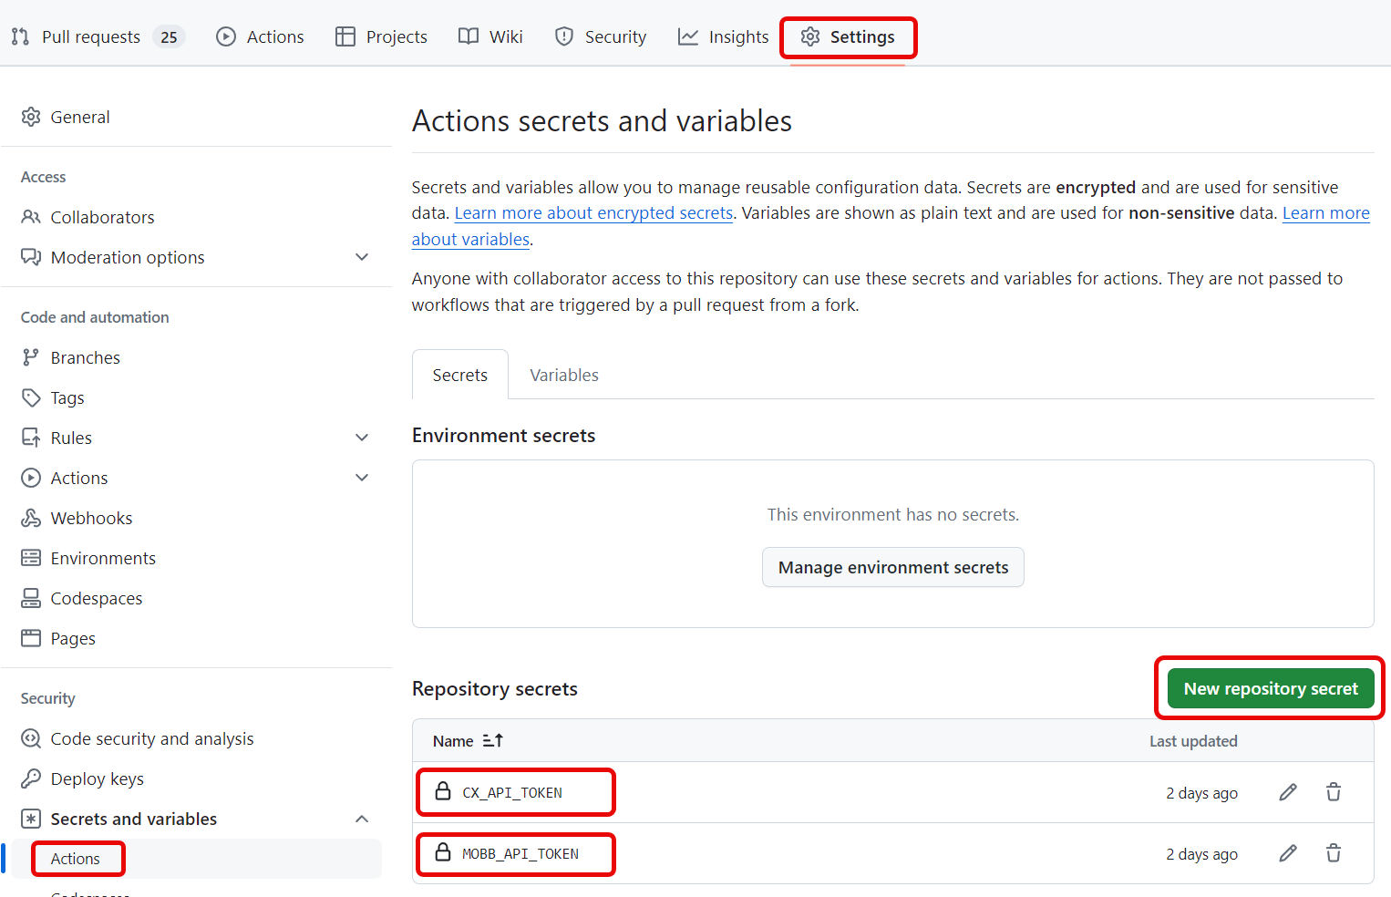
Task: Select the Environments sidebar item
Action: [x=103, y=558]
